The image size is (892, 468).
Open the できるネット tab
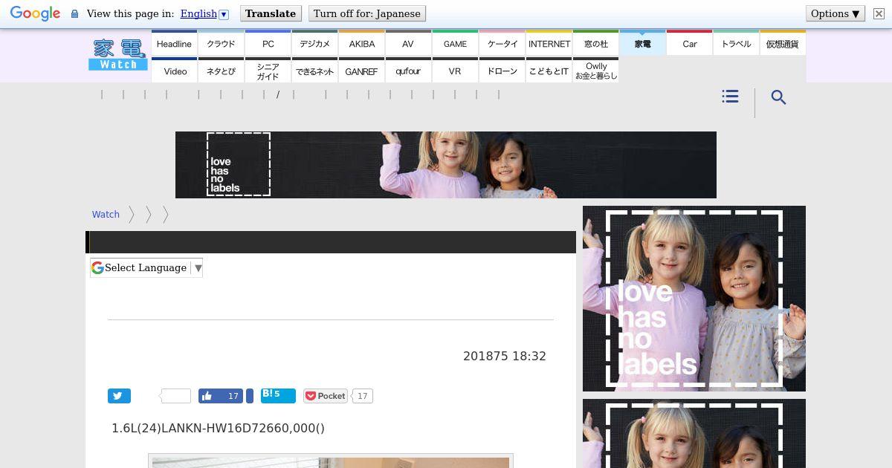[314, 71]
